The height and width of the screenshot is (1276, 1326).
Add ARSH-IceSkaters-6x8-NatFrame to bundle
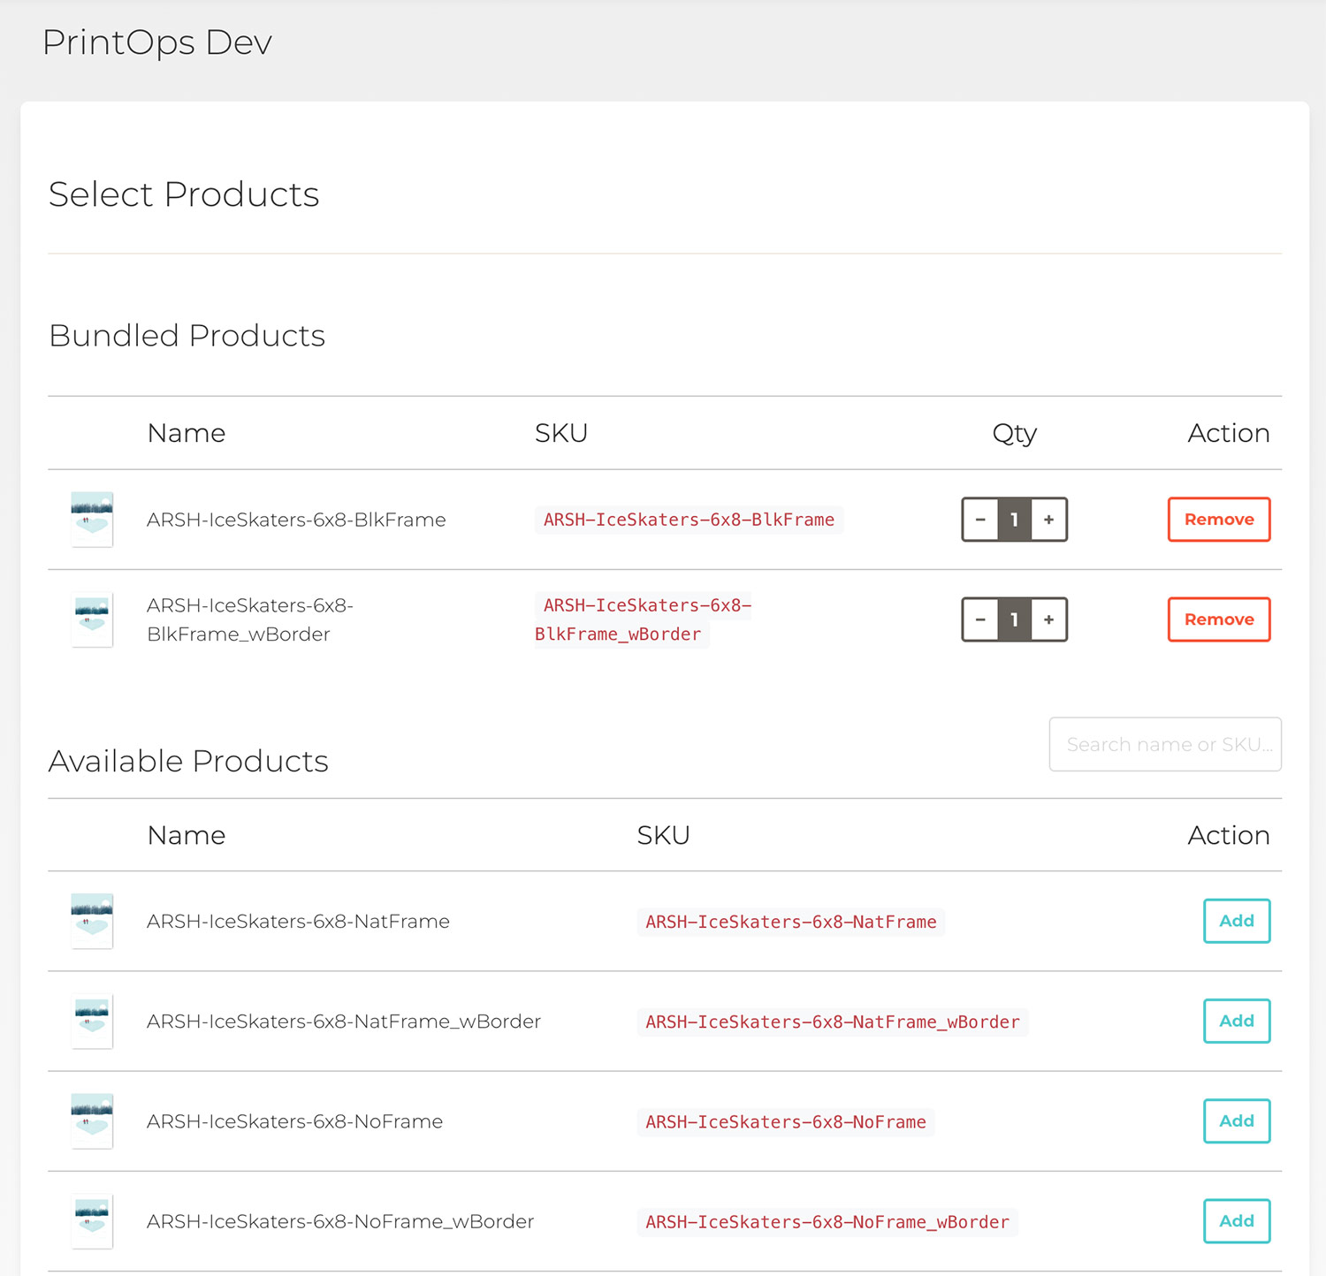1236,921
